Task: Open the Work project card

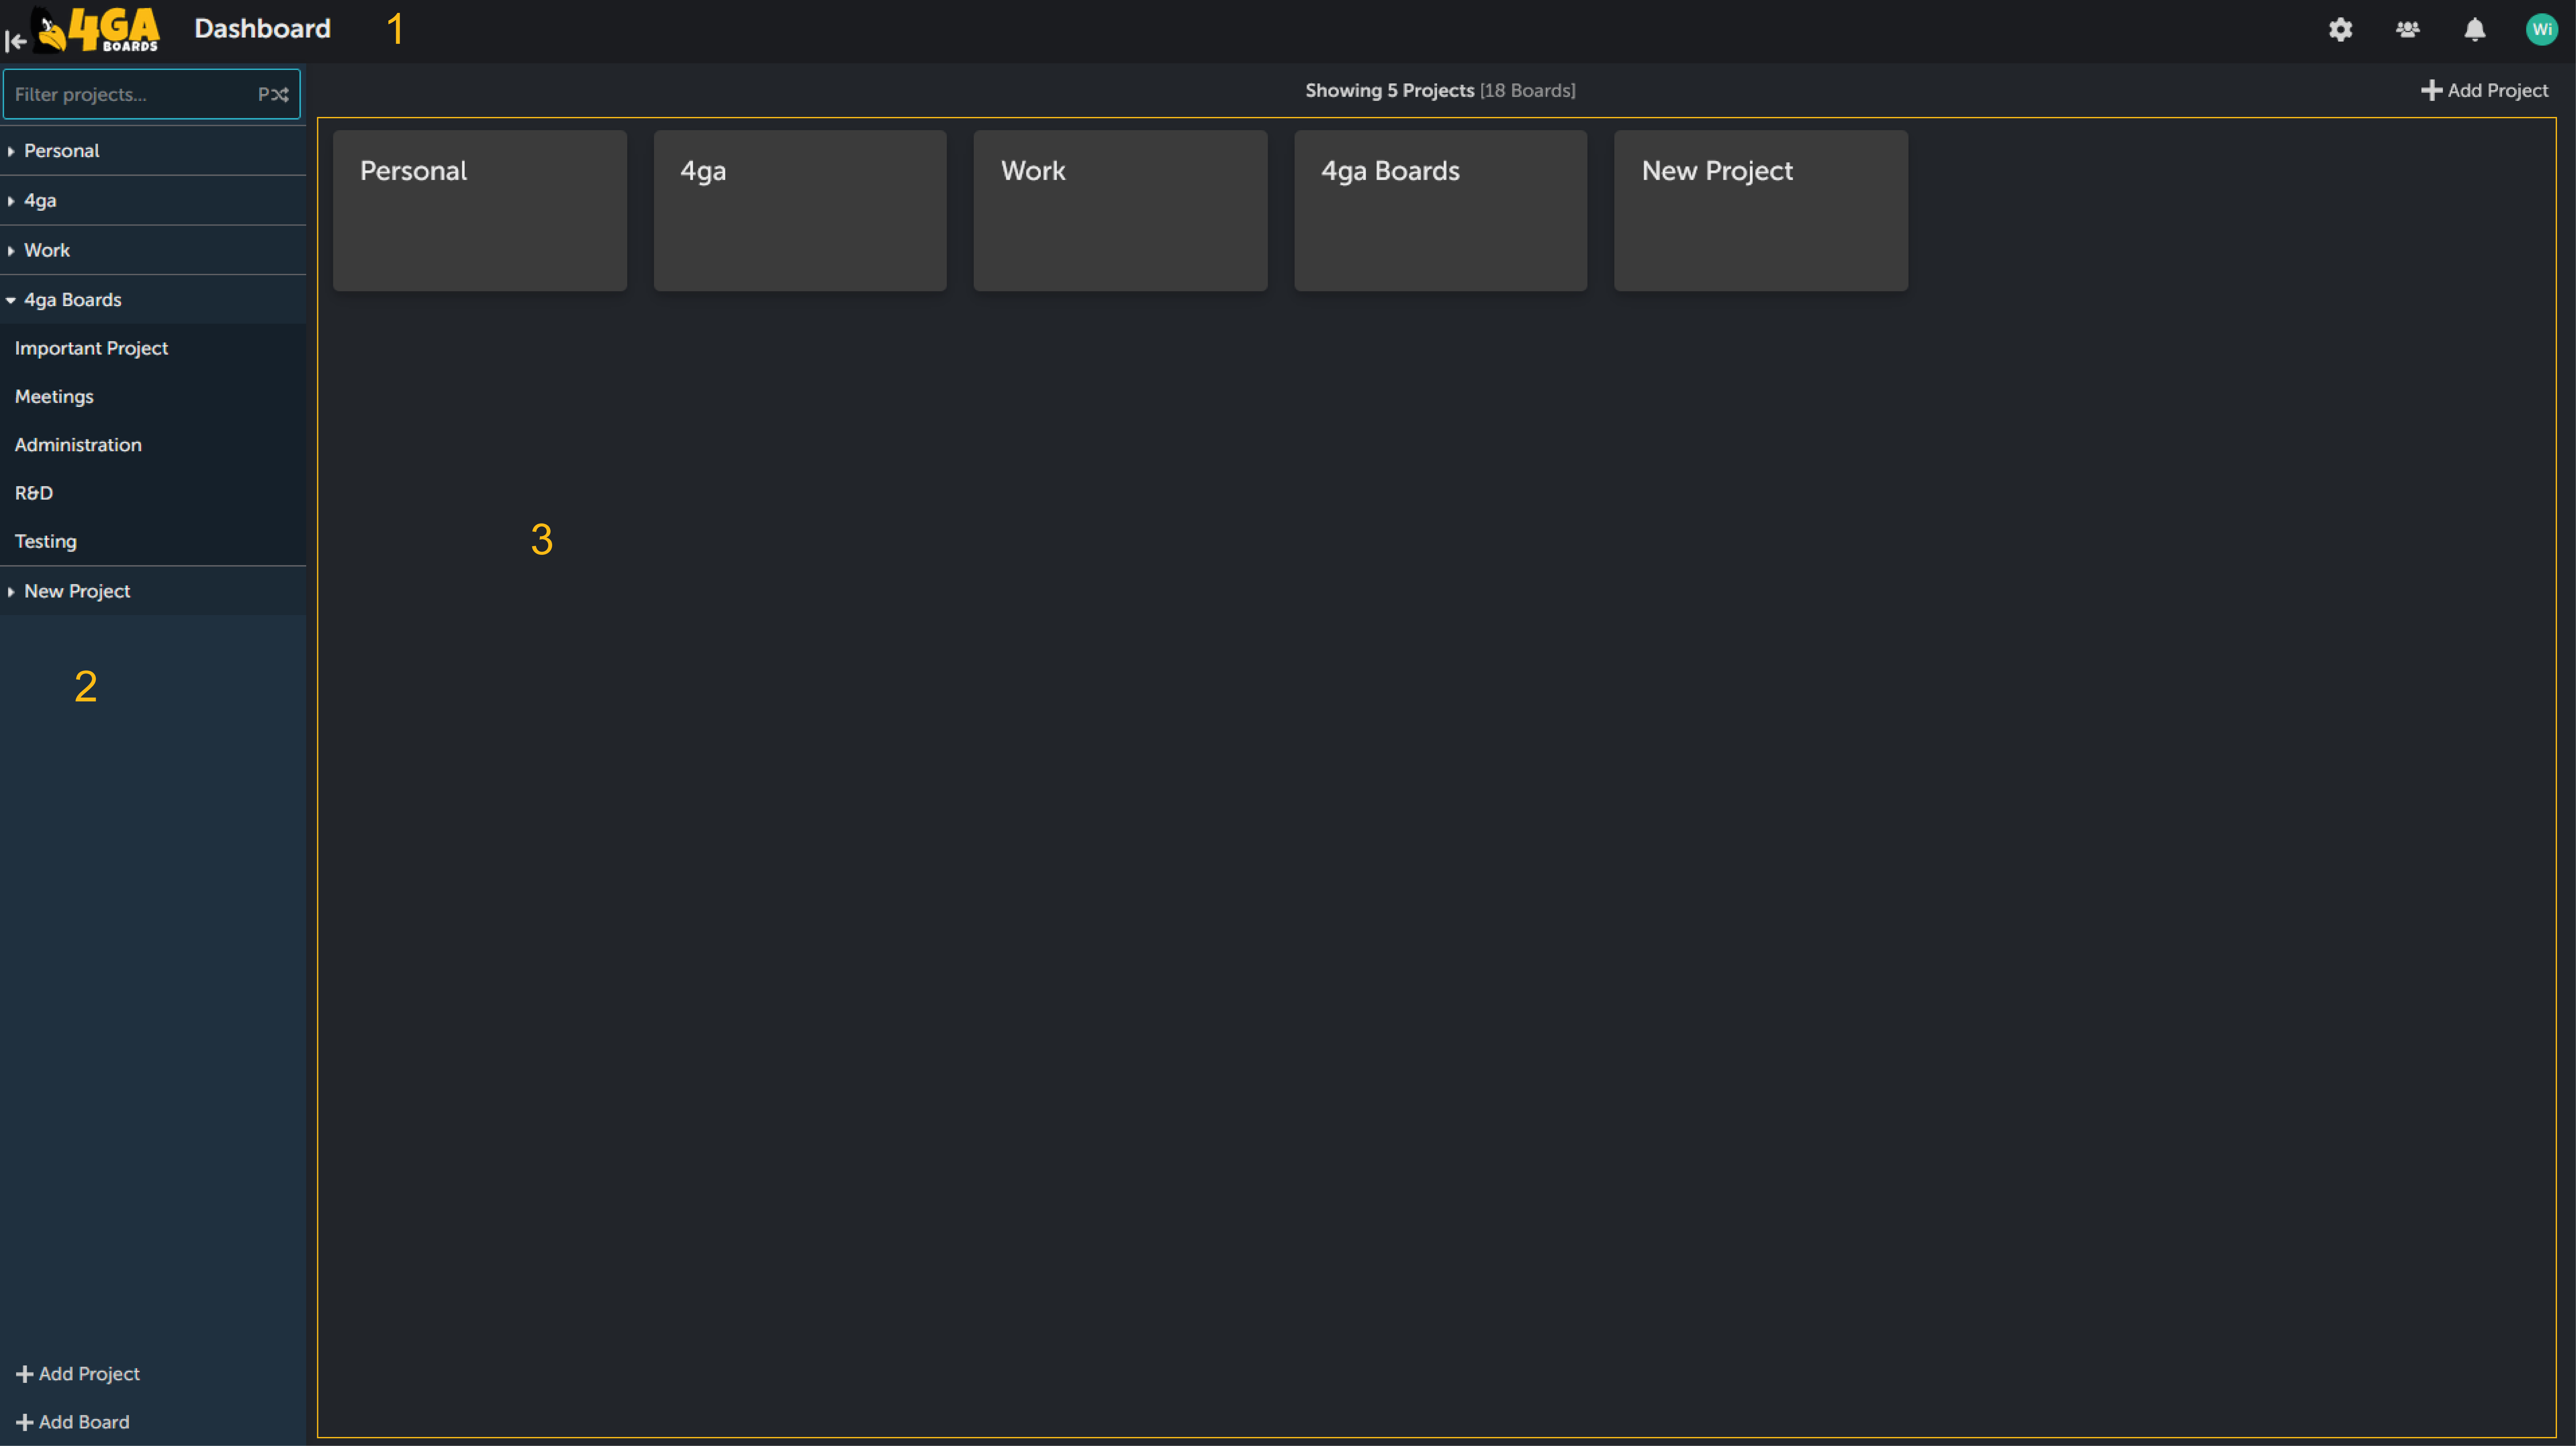Action: click(1120, 211)
